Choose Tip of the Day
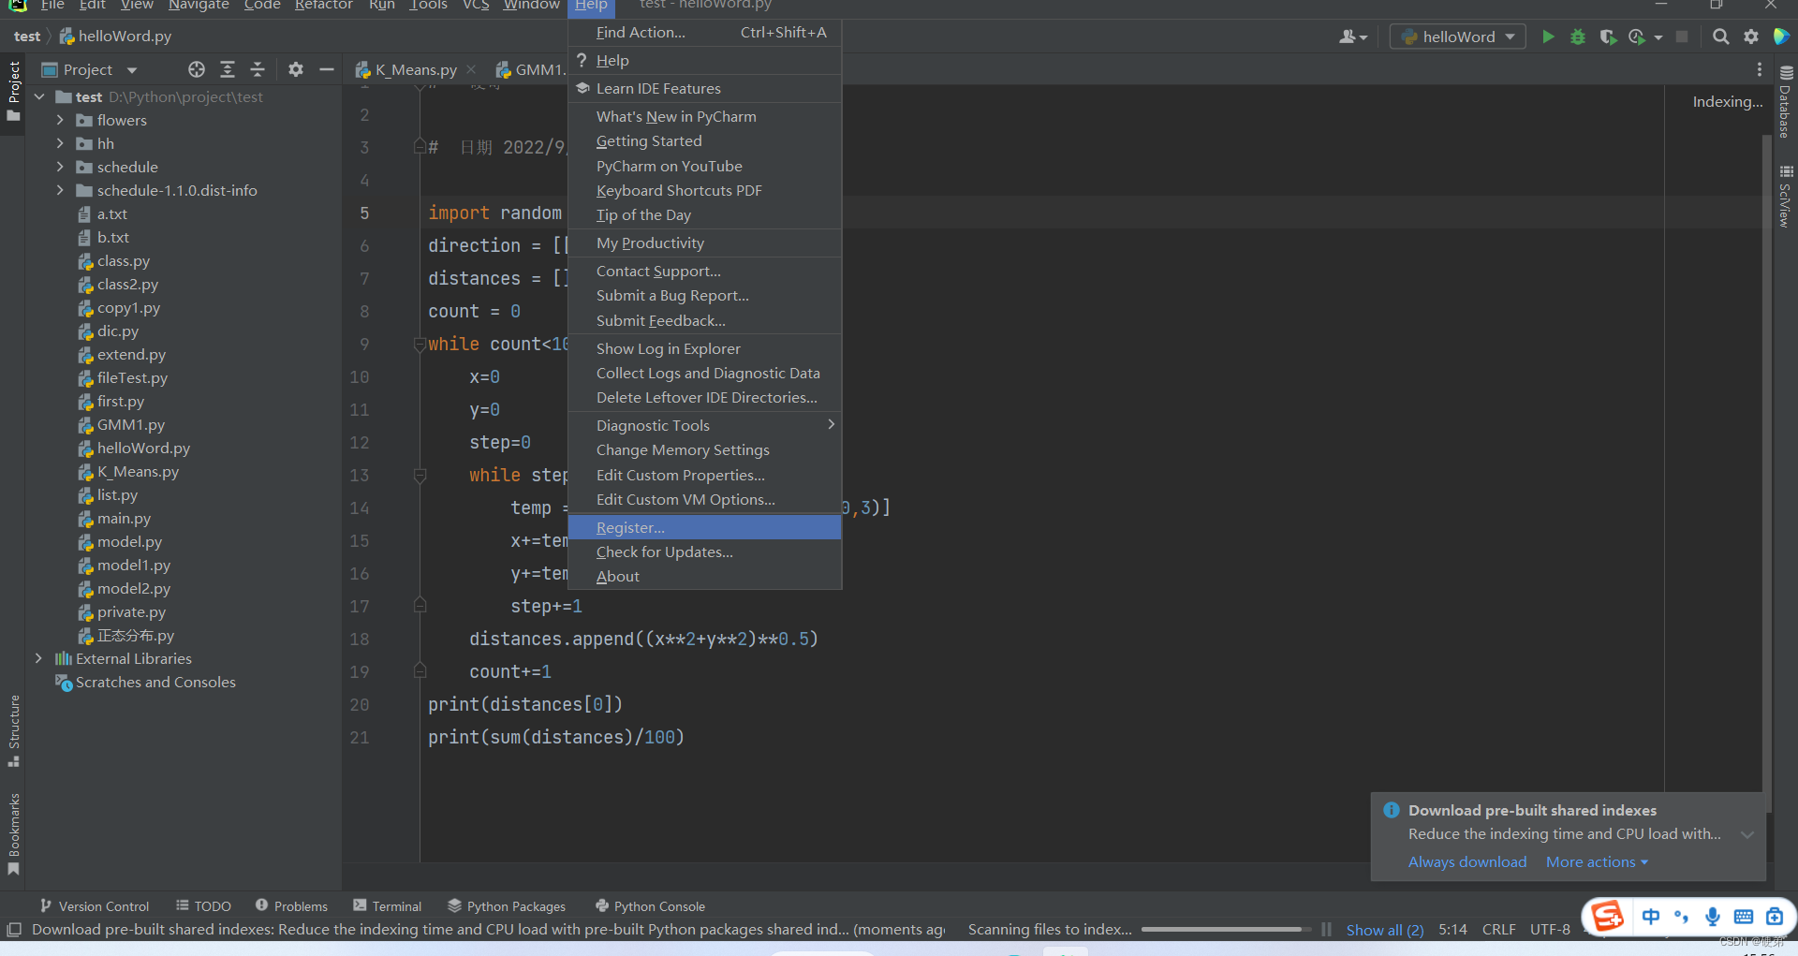Screen dimensions: 1798x956 point(704,214)
